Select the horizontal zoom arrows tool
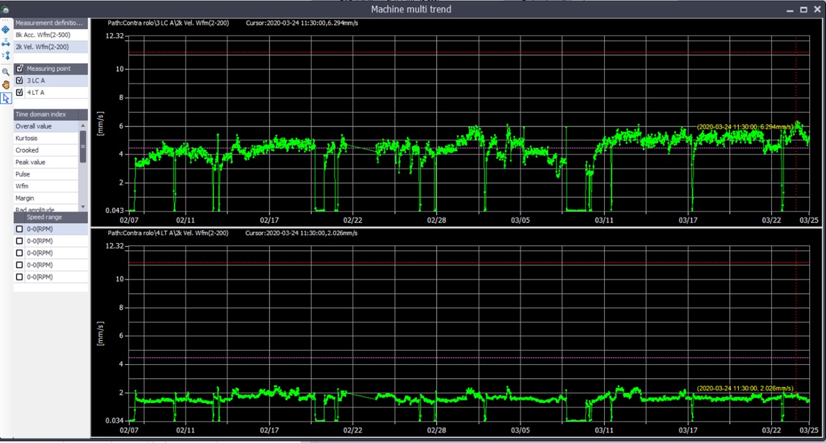Screen dimensions: 826x443 click(x=6, y=43)
